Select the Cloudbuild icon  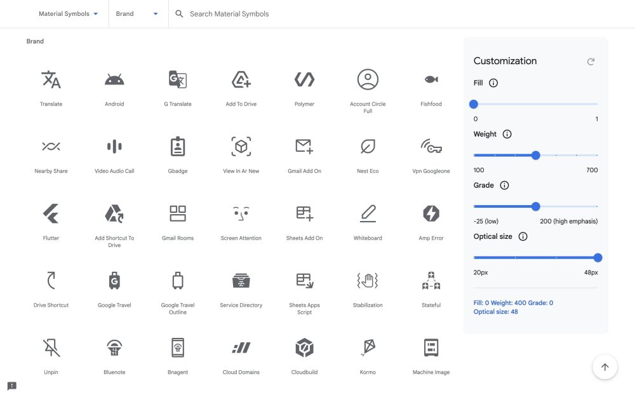pyautogui.click(x=304, y=348)
